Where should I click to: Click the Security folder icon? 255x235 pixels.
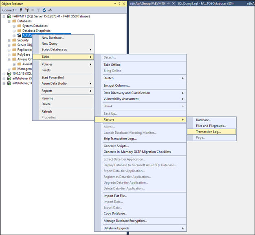[14, 40]
